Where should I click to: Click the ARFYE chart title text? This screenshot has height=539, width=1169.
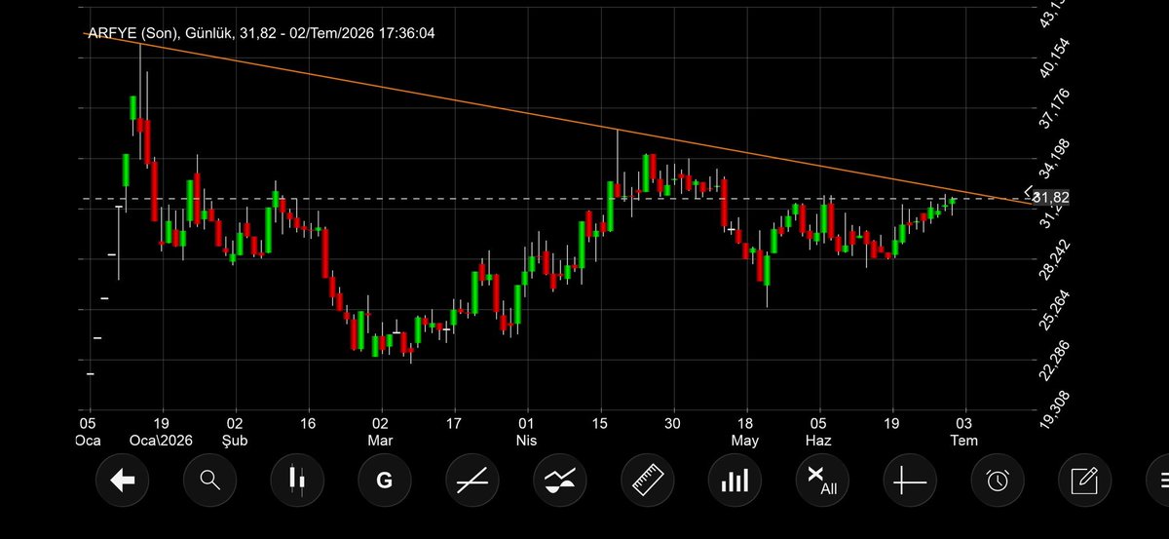pos(261,33)
